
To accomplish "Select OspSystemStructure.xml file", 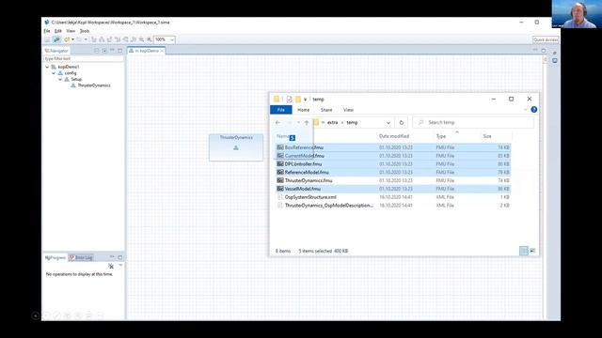I will [x=393, y=197].
